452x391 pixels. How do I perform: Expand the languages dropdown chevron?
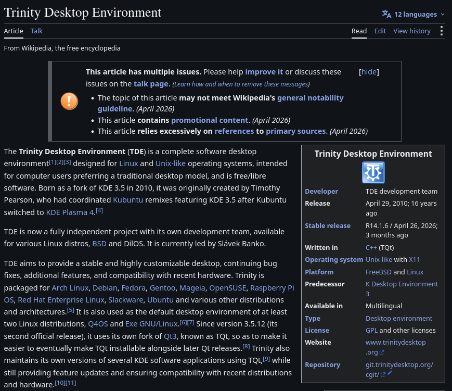point(443,15)
